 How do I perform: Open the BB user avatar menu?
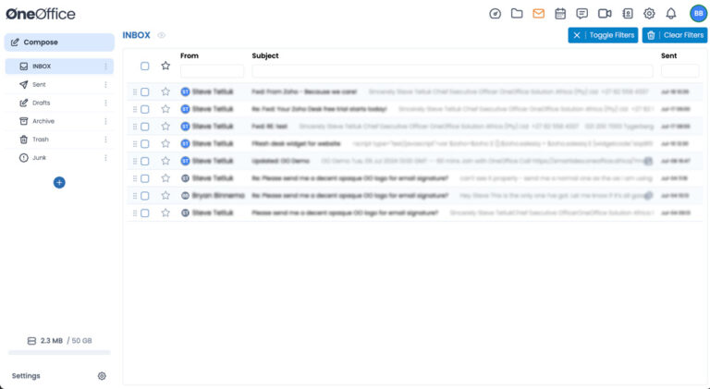pyautogui.click(x=697, y=14)
